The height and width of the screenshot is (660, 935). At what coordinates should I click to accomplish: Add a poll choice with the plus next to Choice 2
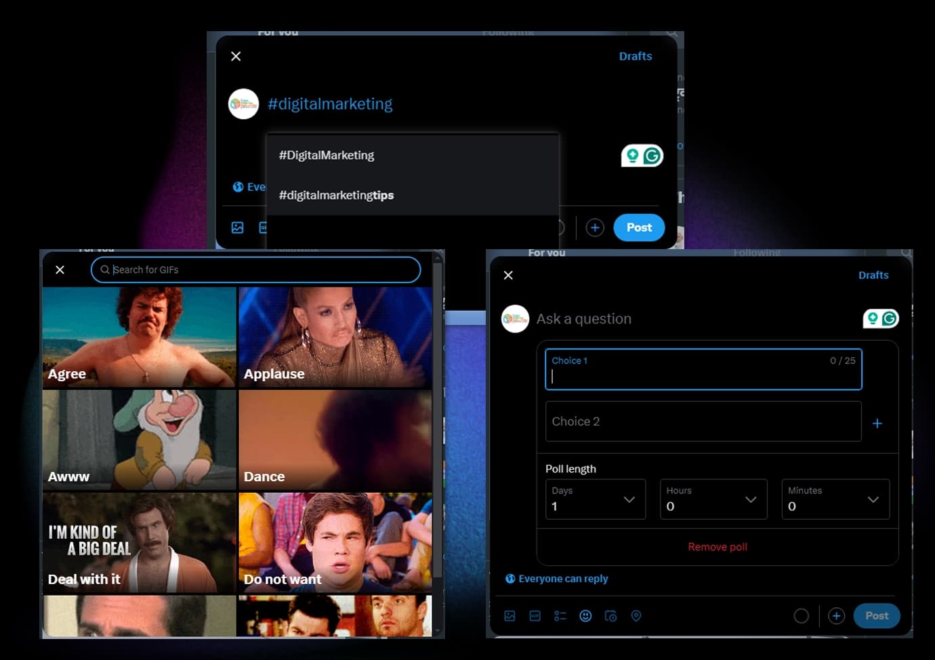877,423
